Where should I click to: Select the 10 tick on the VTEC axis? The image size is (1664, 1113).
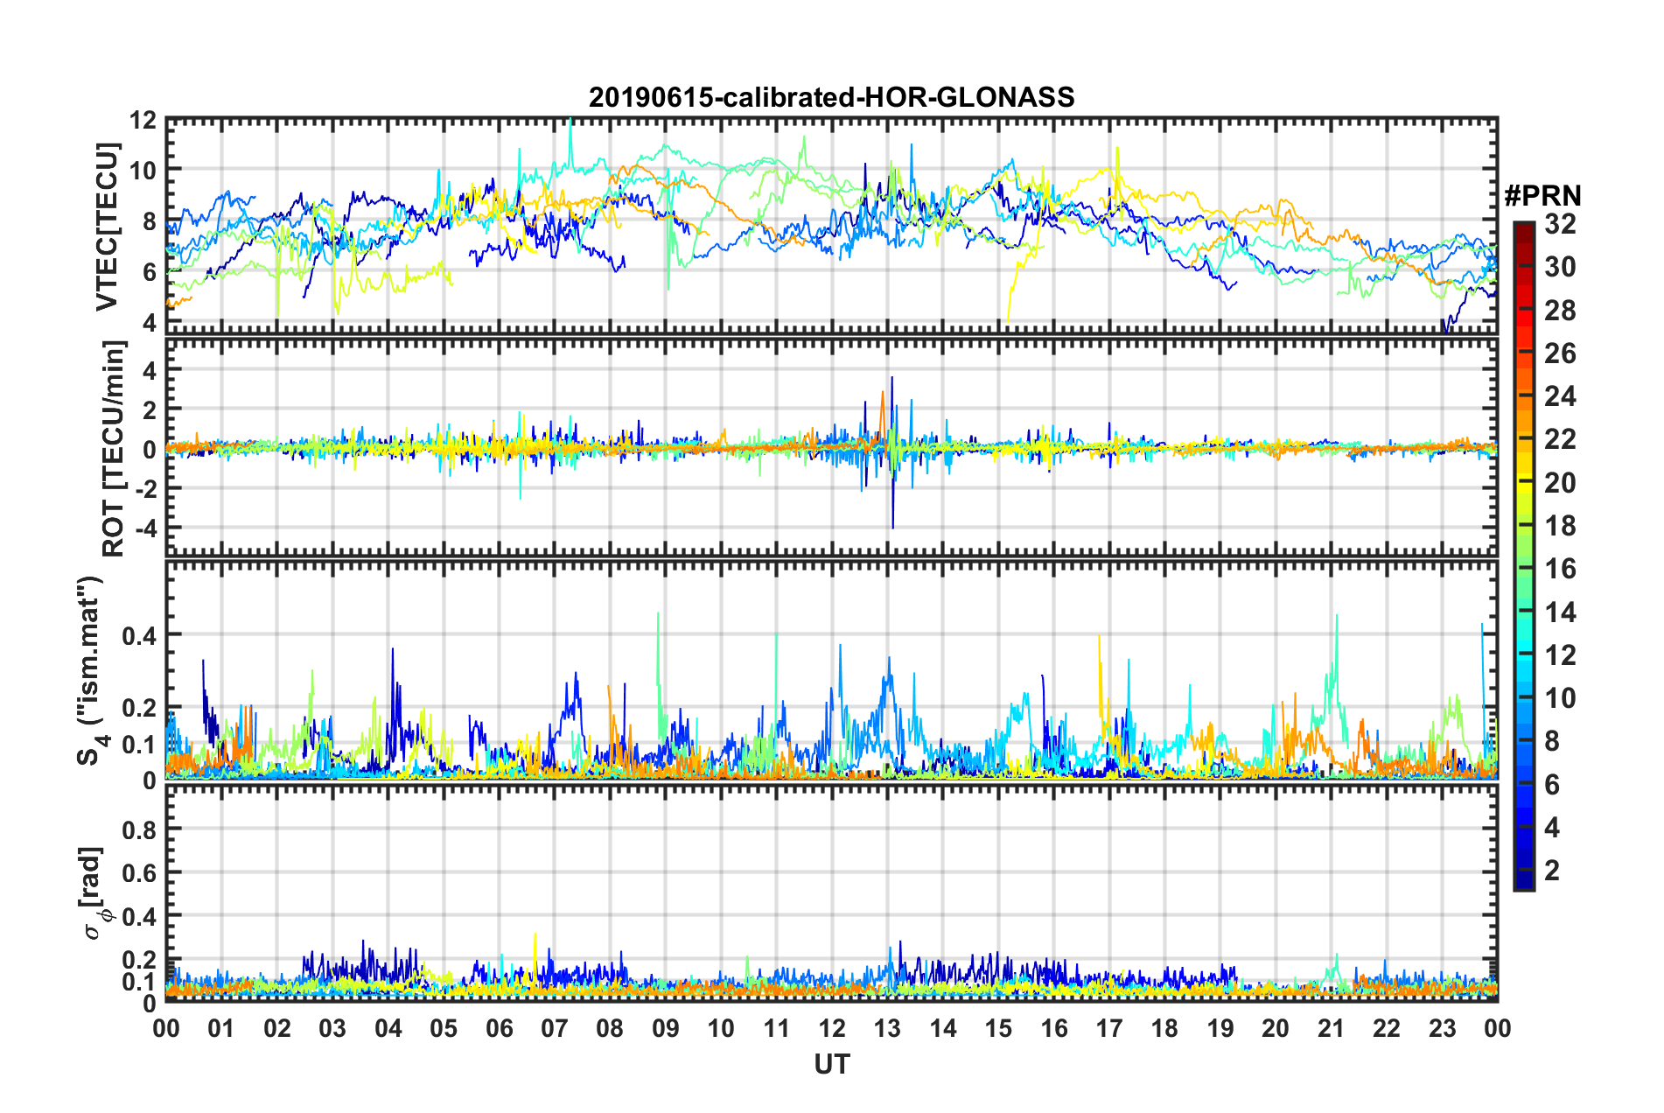click(x=143, y=171)
